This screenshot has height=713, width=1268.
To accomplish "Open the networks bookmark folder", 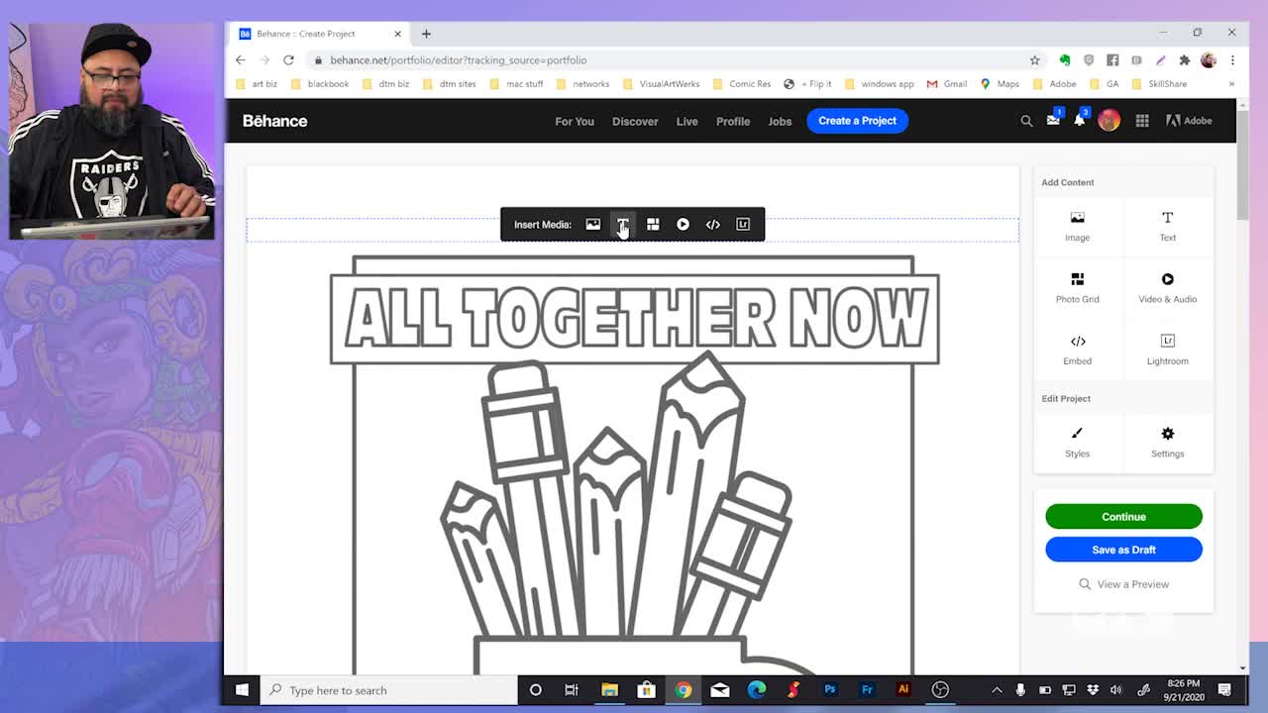I will click(x=582, y=84).
